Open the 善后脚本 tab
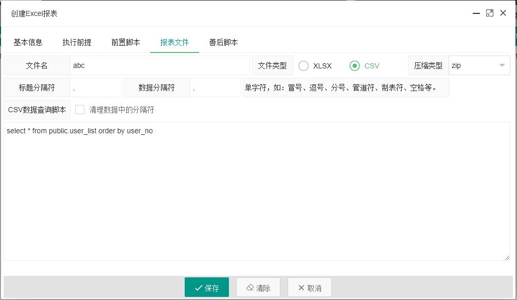 (223, 42)
